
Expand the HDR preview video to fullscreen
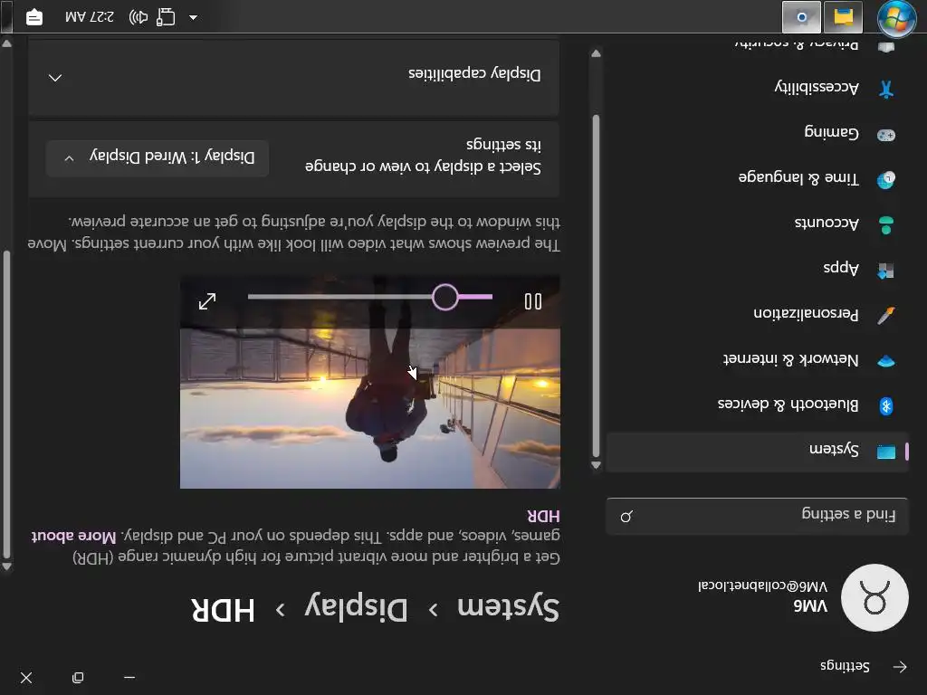point(207,301)
